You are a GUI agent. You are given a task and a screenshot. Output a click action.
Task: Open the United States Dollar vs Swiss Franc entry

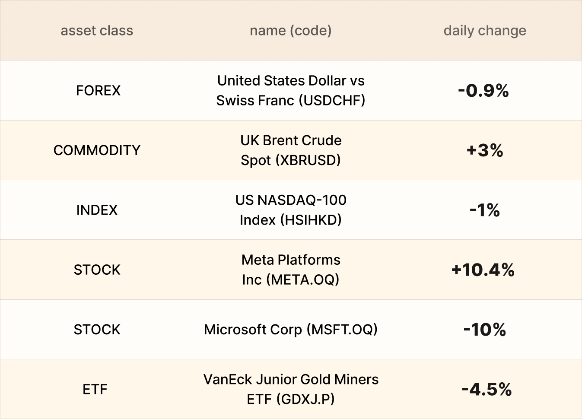(x=291, y=91)
